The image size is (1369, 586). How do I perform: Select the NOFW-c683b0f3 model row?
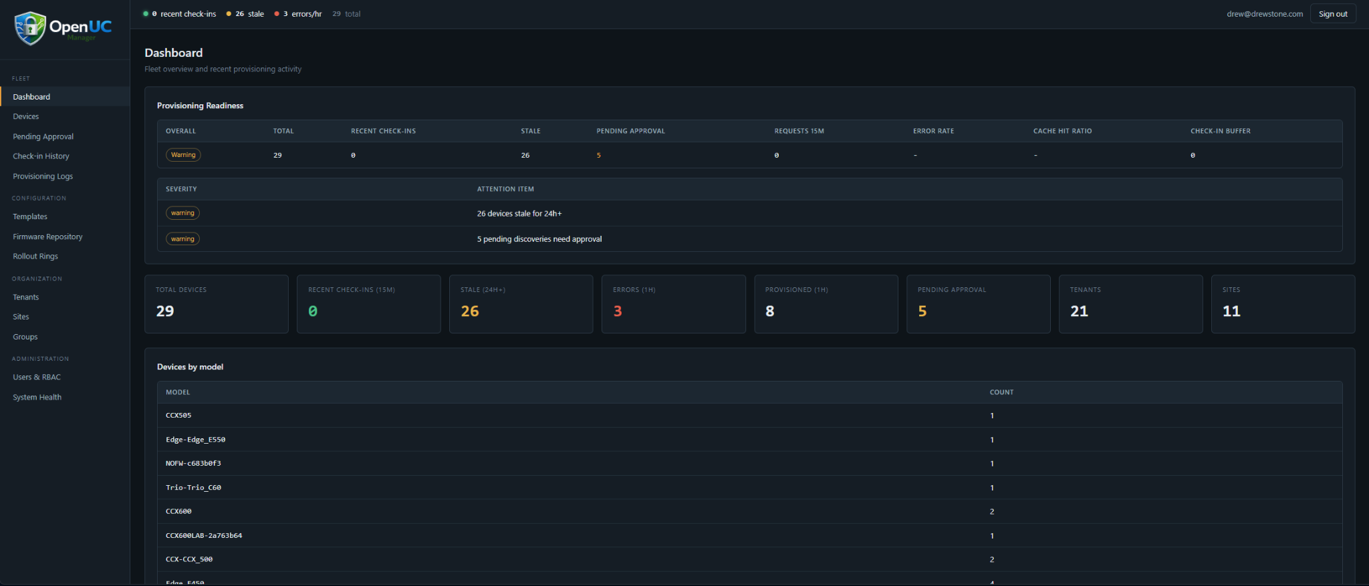749,464
